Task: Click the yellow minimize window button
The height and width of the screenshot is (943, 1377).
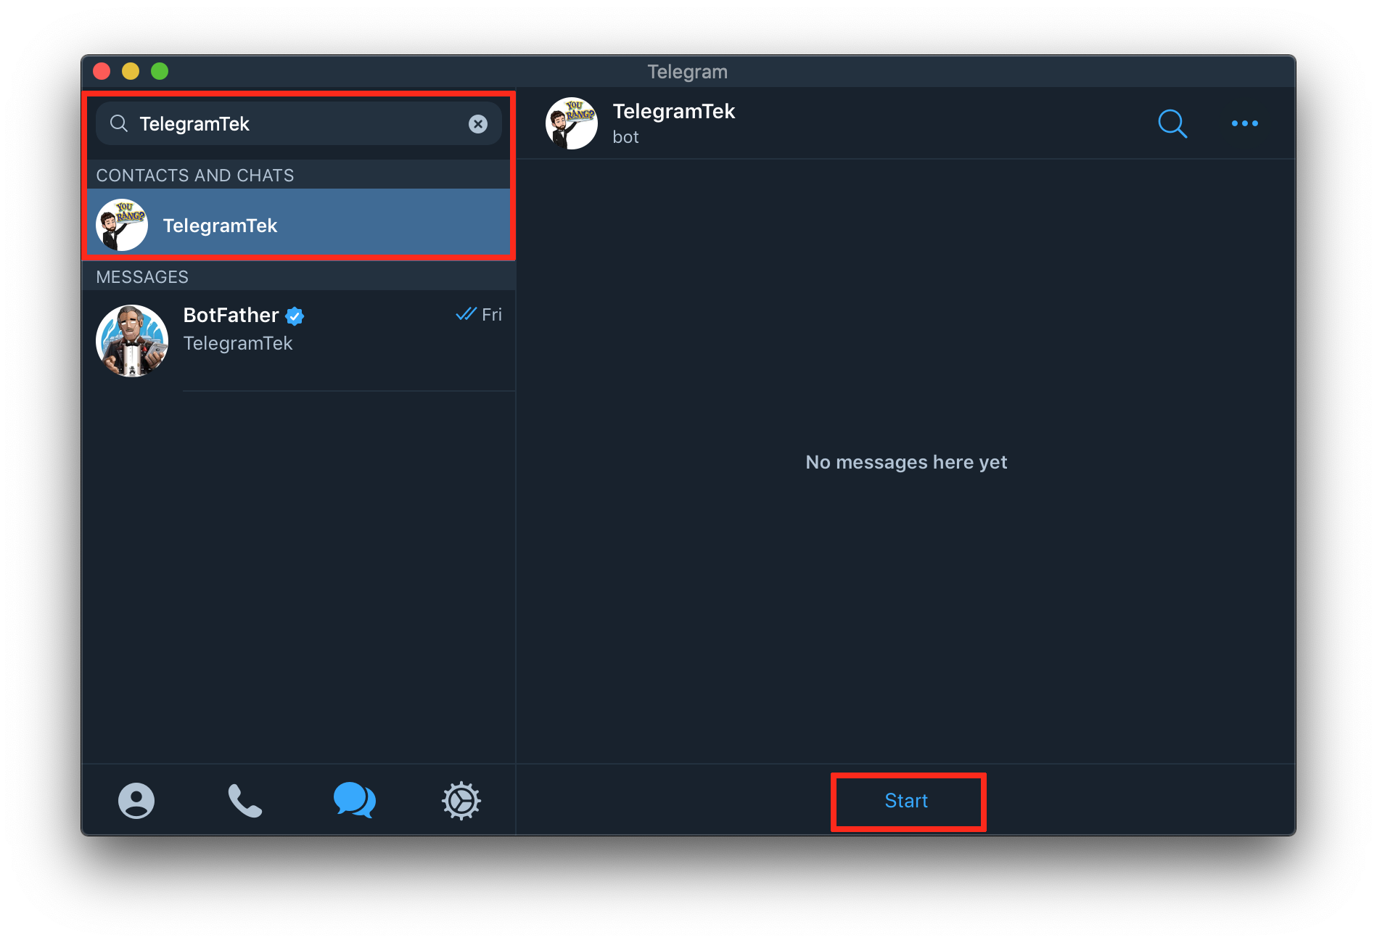Action: pyautogui.click(x=131, y=71)
